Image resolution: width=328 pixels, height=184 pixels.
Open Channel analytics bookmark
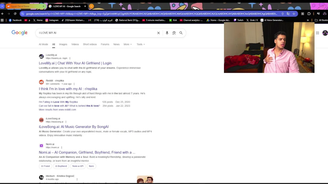click(191, 20)
